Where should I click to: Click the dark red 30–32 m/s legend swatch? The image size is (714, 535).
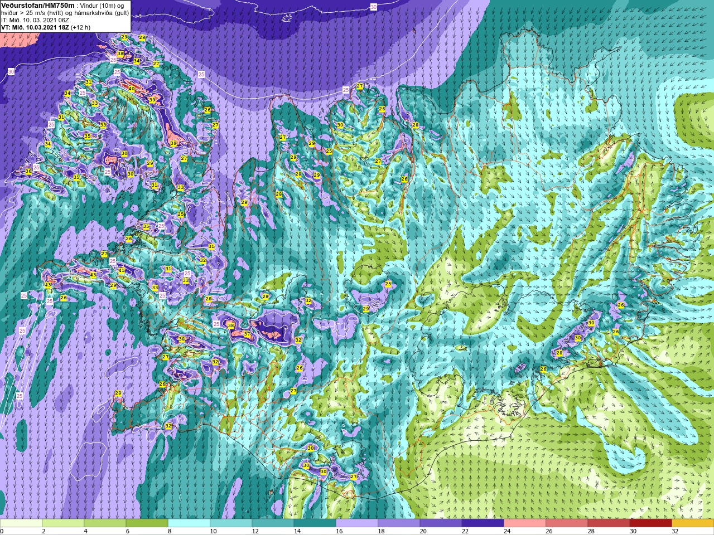tap(650, 523)
